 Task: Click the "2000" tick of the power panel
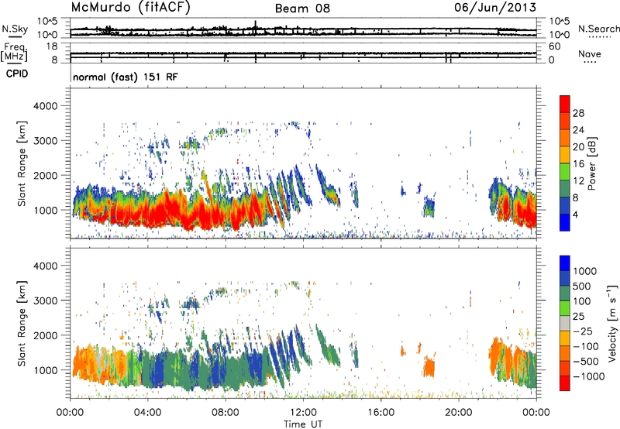pyautogui.click(x=45, y=176)
